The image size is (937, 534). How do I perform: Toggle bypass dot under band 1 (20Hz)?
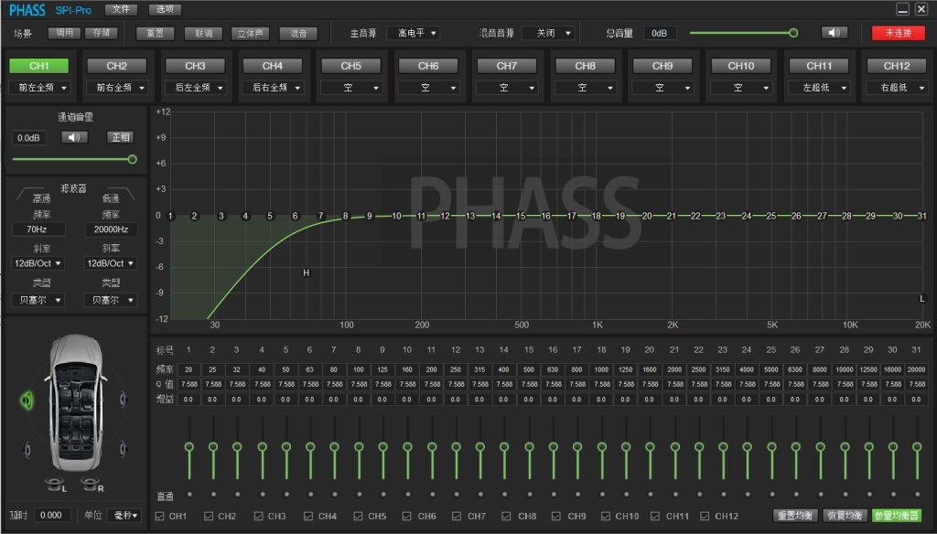pyautogui.click(x=189, y=494)
